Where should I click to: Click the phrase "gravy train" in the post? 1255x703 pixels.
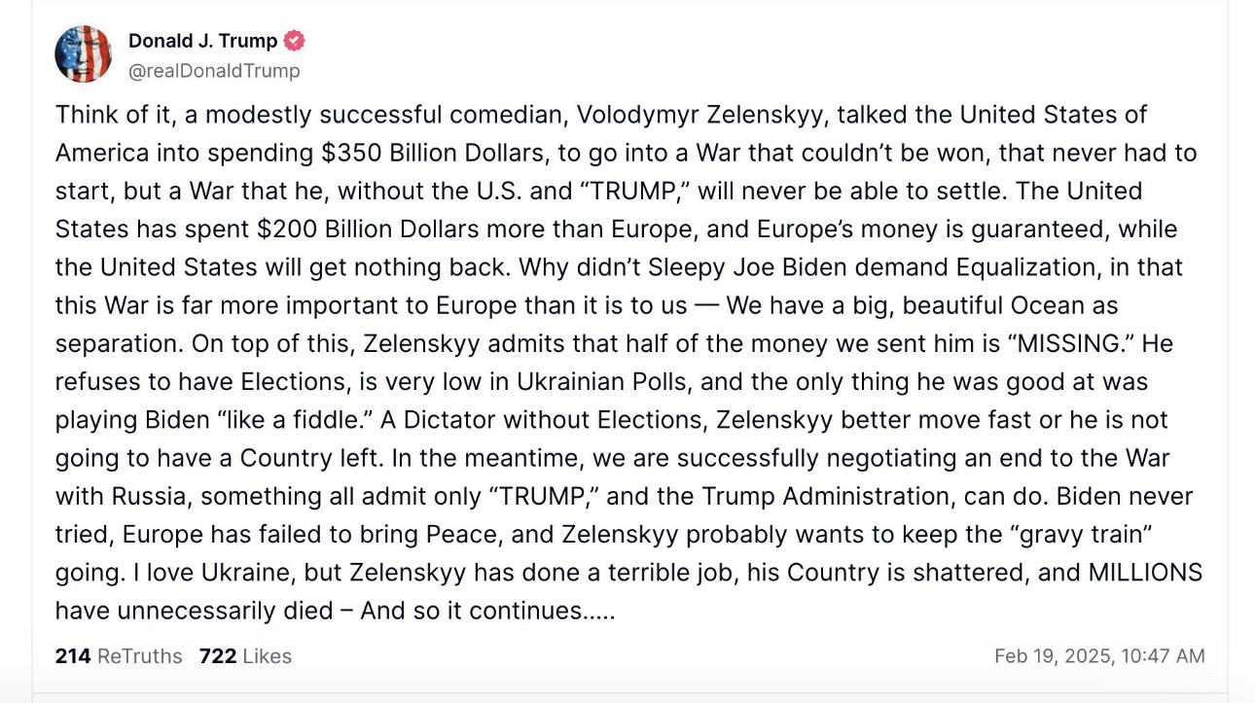(1124, 534)
